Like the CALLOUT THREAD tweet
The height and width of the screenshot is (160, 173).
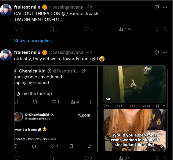(x=88, y=29)
